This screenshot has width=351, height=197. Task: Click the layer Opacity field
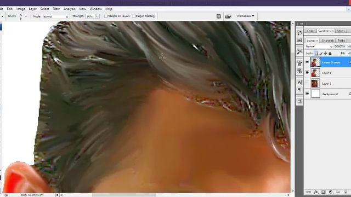(348, 46)
